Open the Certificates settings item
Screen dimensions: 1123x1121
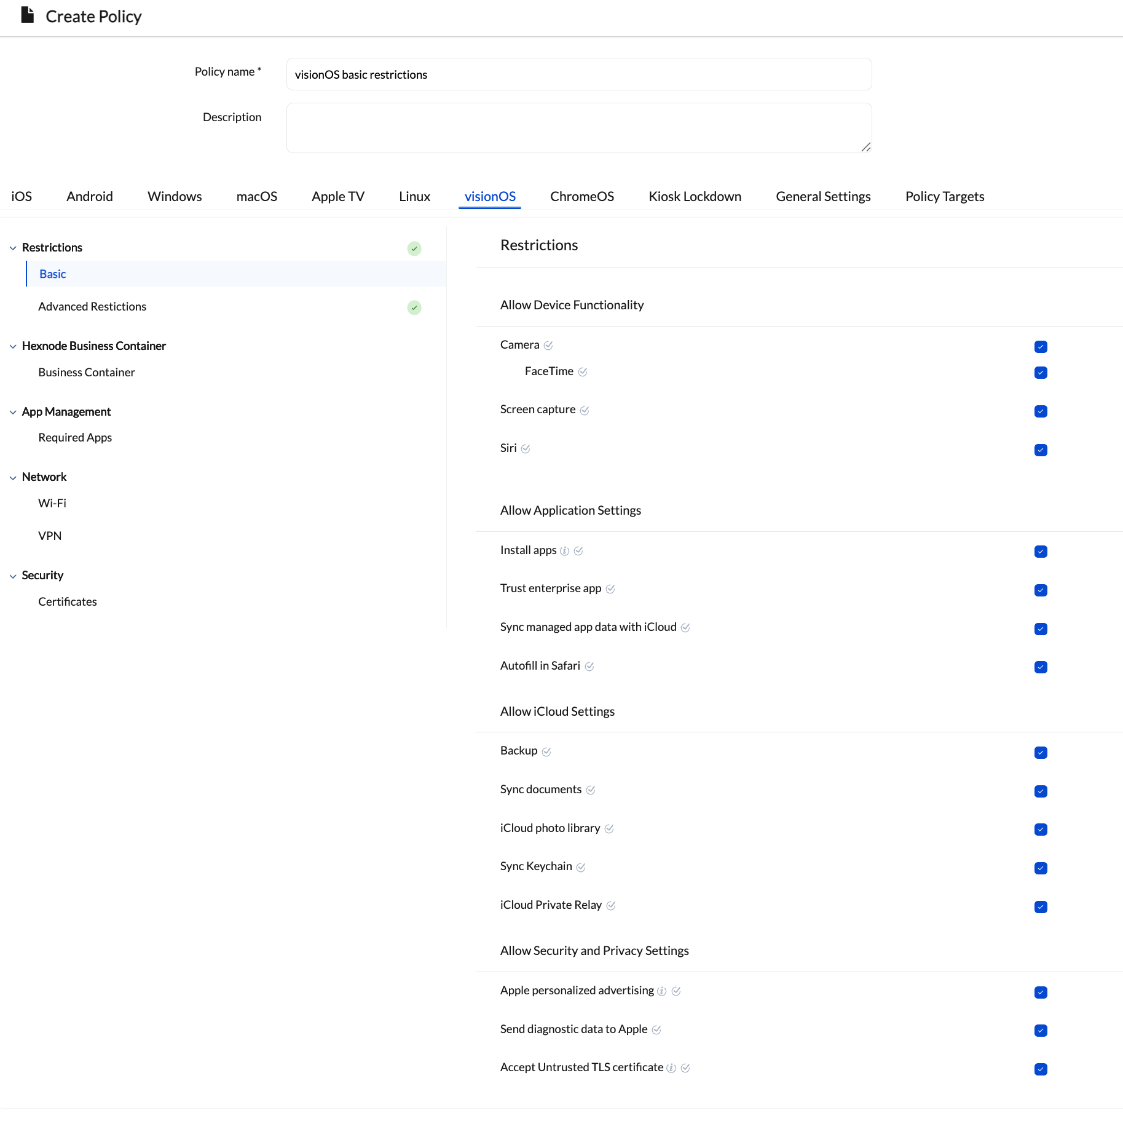point(68,601)
